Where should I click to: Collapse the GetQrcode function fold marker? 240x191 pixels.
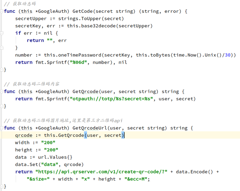(2, 91)
